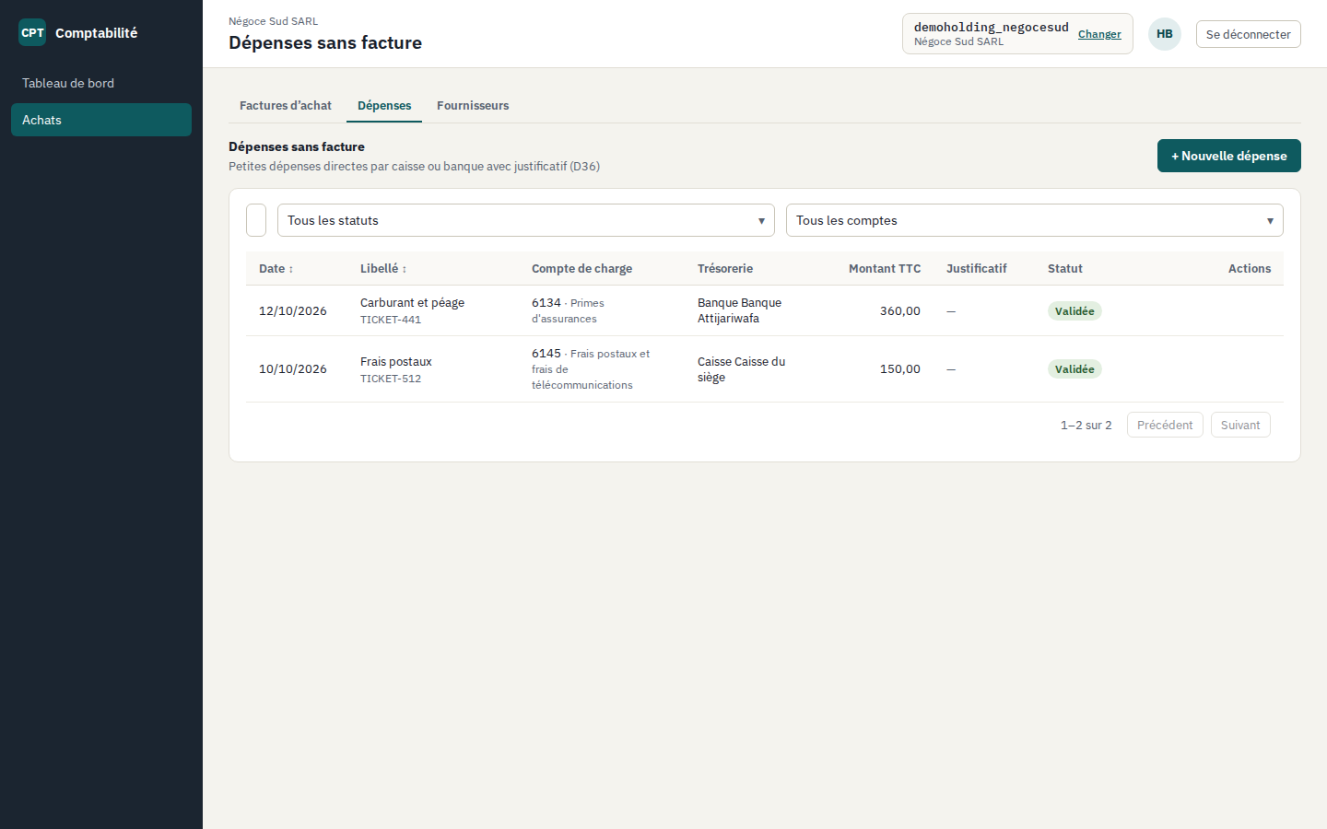Click the Justificatif column header
Image resolution: width=1327 pixels, height=829 pixels.
click(977, 269)
